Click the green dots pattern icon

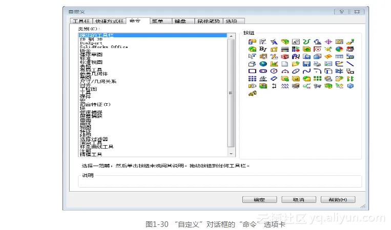pos(317,79)
